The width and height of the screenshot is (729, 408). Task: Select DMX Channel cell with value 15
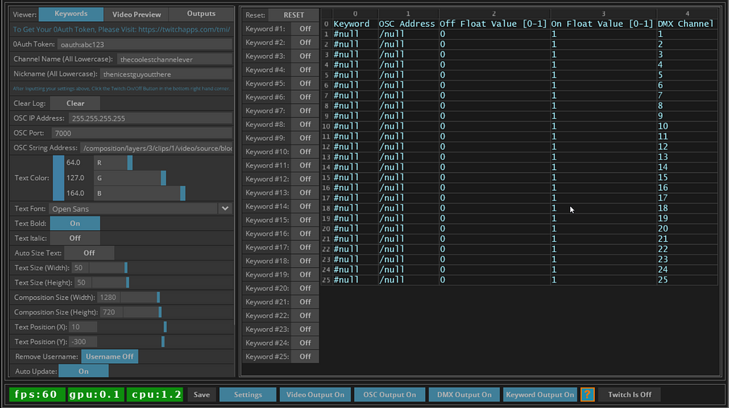687,177
